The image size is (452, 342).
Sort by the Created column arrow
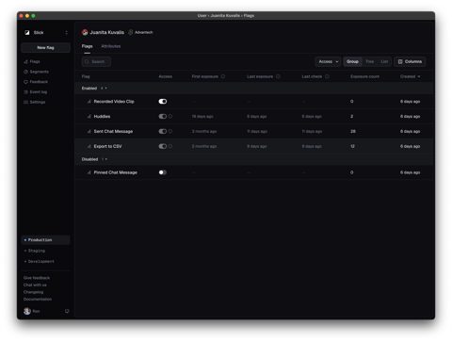pos(419,76)
